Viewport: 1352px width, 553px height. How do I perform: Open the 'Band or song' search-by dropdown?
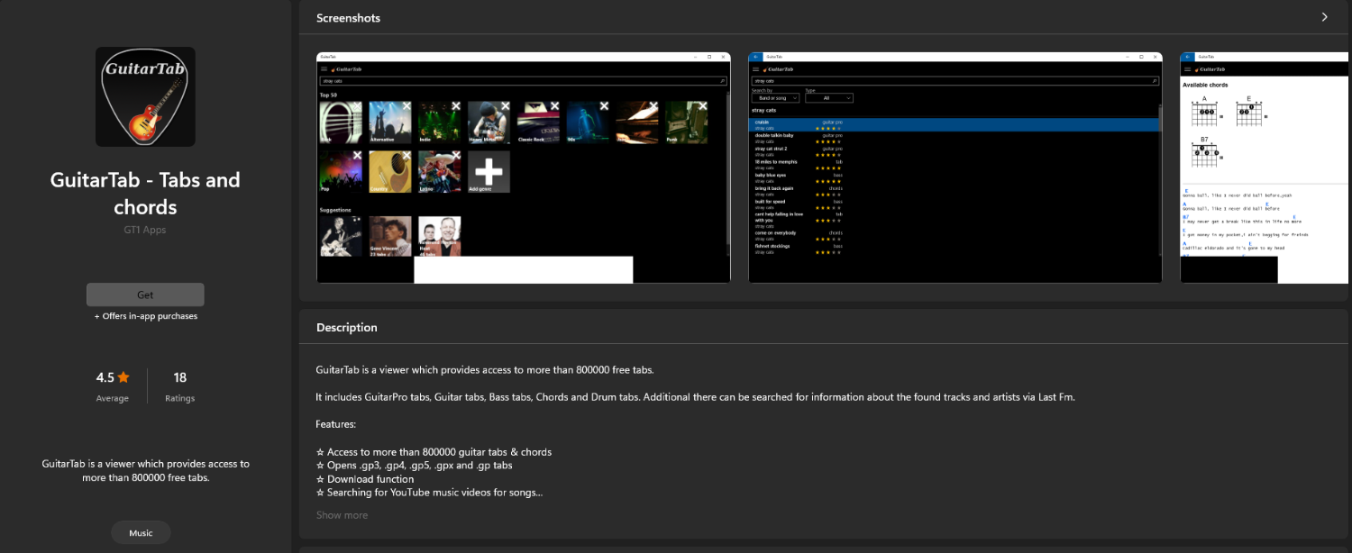coord(775,98)
